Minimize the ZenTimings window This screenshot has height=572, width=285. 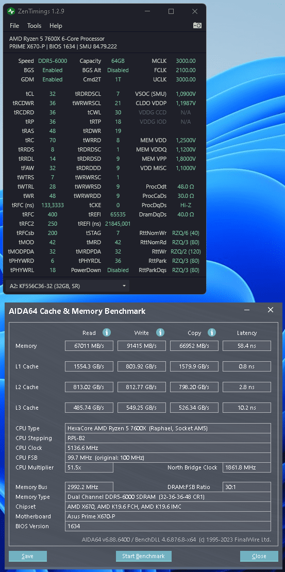click(x=148, y=11)
